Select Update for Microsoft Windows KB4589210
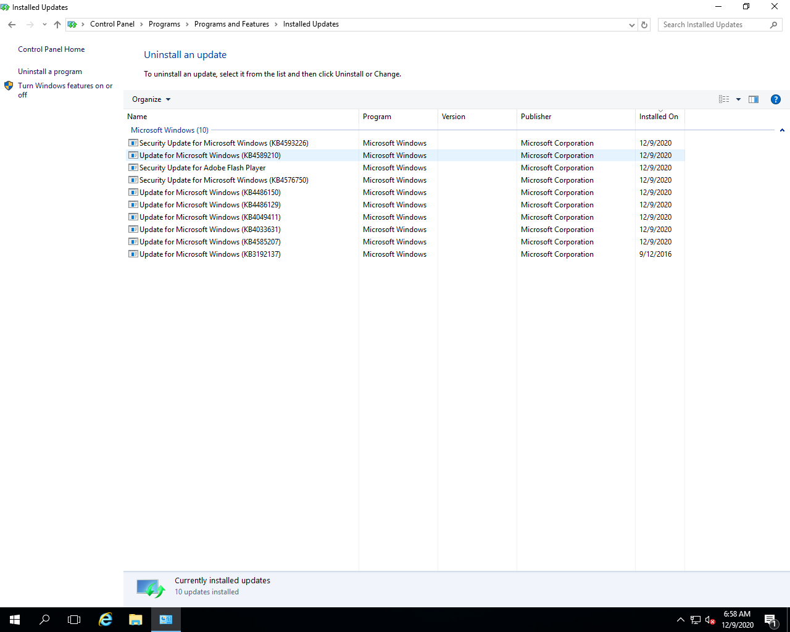The height and width of the screenshot is (632, 790). (404, 156)
